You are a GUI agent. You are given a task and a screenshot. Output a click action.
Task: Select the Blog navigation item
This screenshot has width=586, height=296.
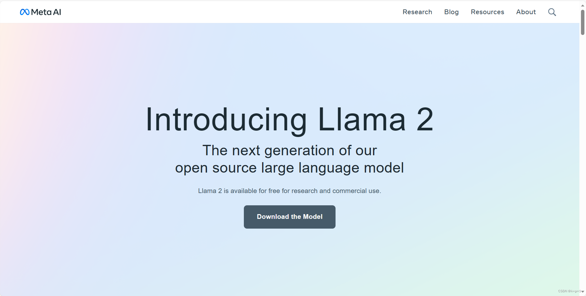pyautogui.click(x=451, y=12)
